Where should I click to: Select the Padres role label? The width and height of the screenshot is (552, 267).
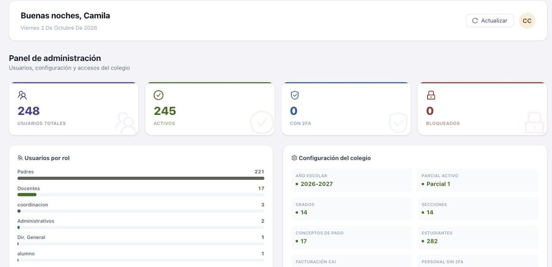coord(25,172)
